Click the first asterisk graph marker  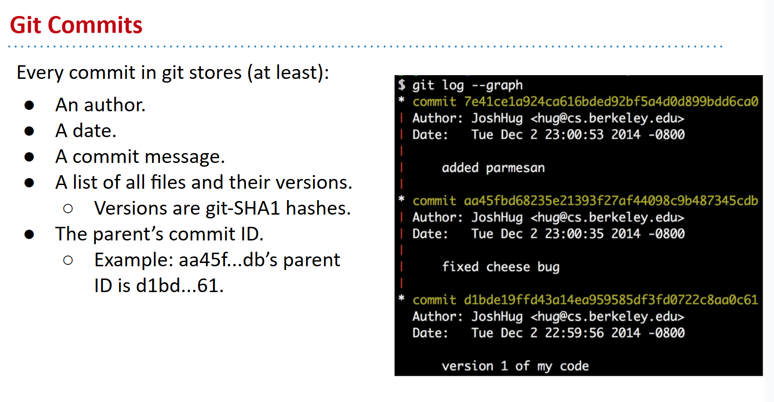(x=401, y=100)
